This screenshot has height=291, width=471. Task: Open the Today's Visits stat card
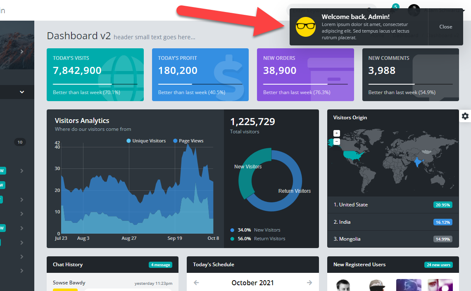[95, 75]
